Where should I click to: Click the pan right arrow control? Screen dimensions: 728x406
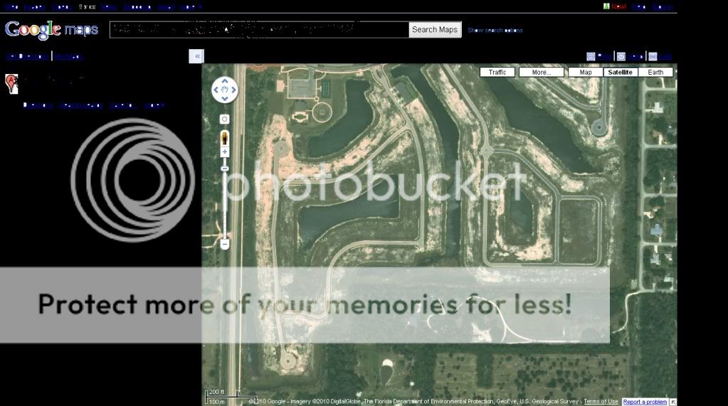[233, 90]
